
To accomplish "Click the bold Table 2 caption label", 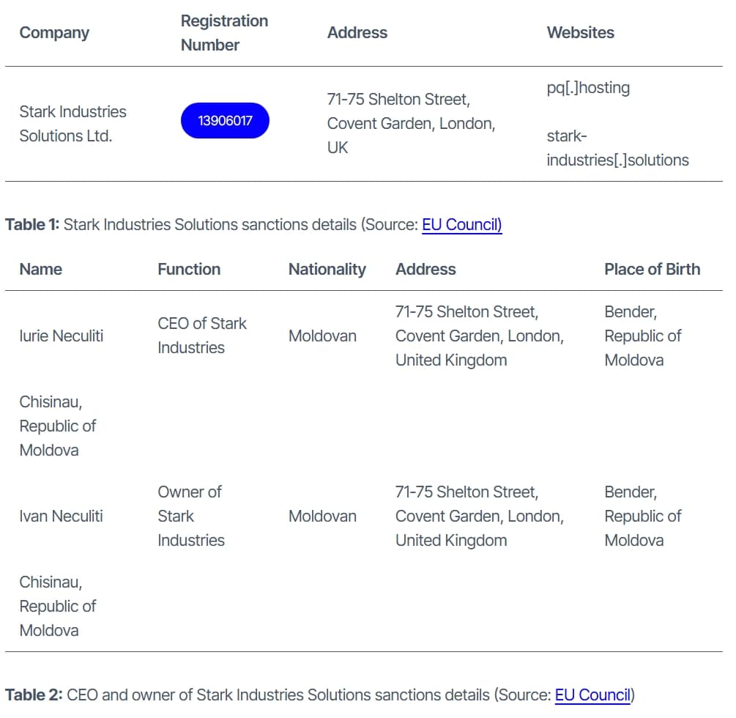I will [34, 695].
